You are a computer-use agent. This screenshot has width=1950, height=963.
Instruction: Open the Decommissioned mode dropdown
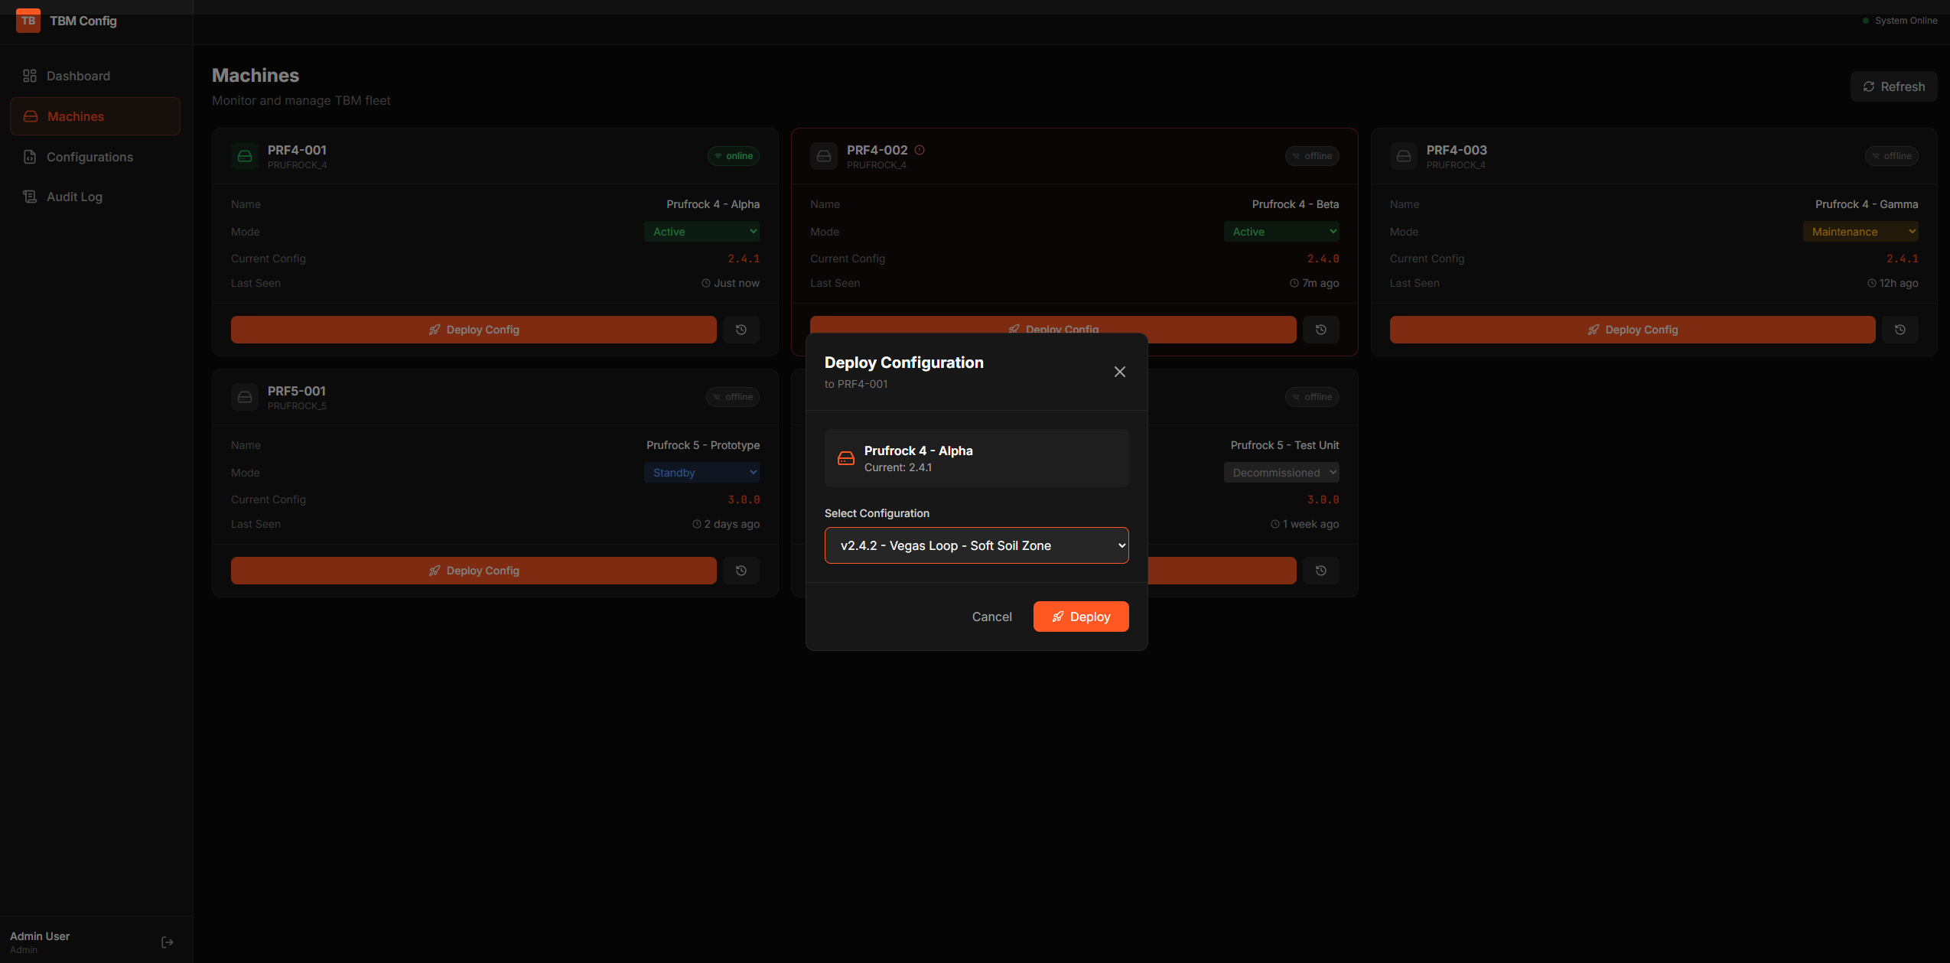tap(1281, 473)
